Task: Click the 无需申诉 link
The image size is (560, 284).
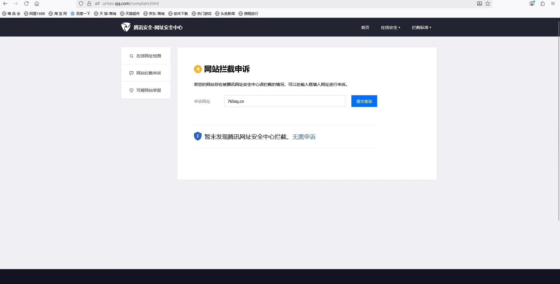Action: point(304,137)
